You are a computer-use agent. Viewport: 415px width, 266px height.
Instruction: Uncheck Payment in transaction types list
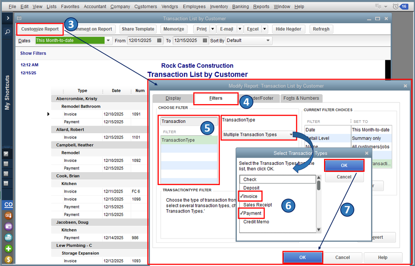252,213
